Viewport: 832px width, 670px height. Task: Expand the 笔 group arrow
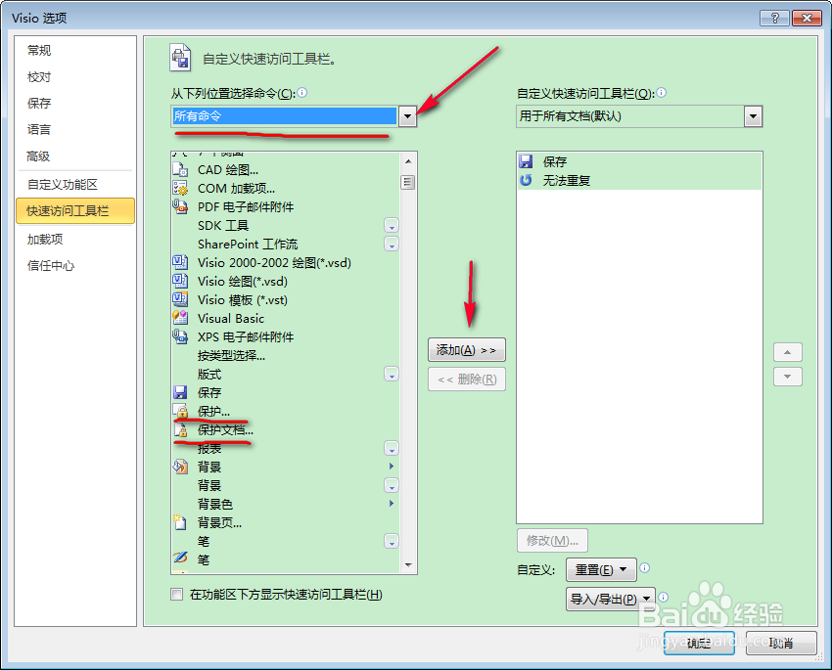coord(392,541)
